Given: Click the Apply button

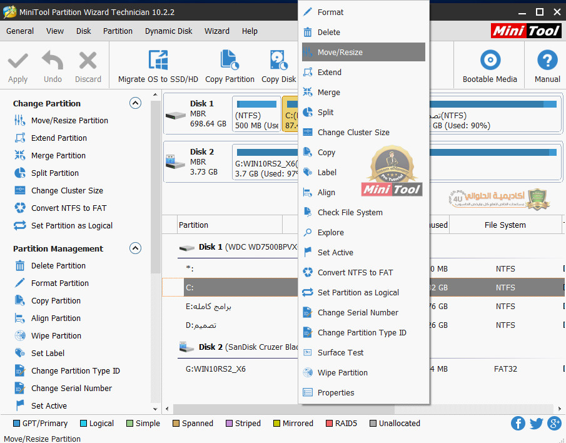Looking at the screenshot, I should [18, 67].
